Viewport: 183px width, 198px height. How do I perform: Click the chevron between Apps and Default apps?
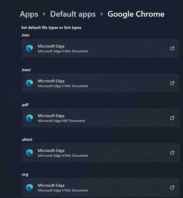tap(44, 14)
